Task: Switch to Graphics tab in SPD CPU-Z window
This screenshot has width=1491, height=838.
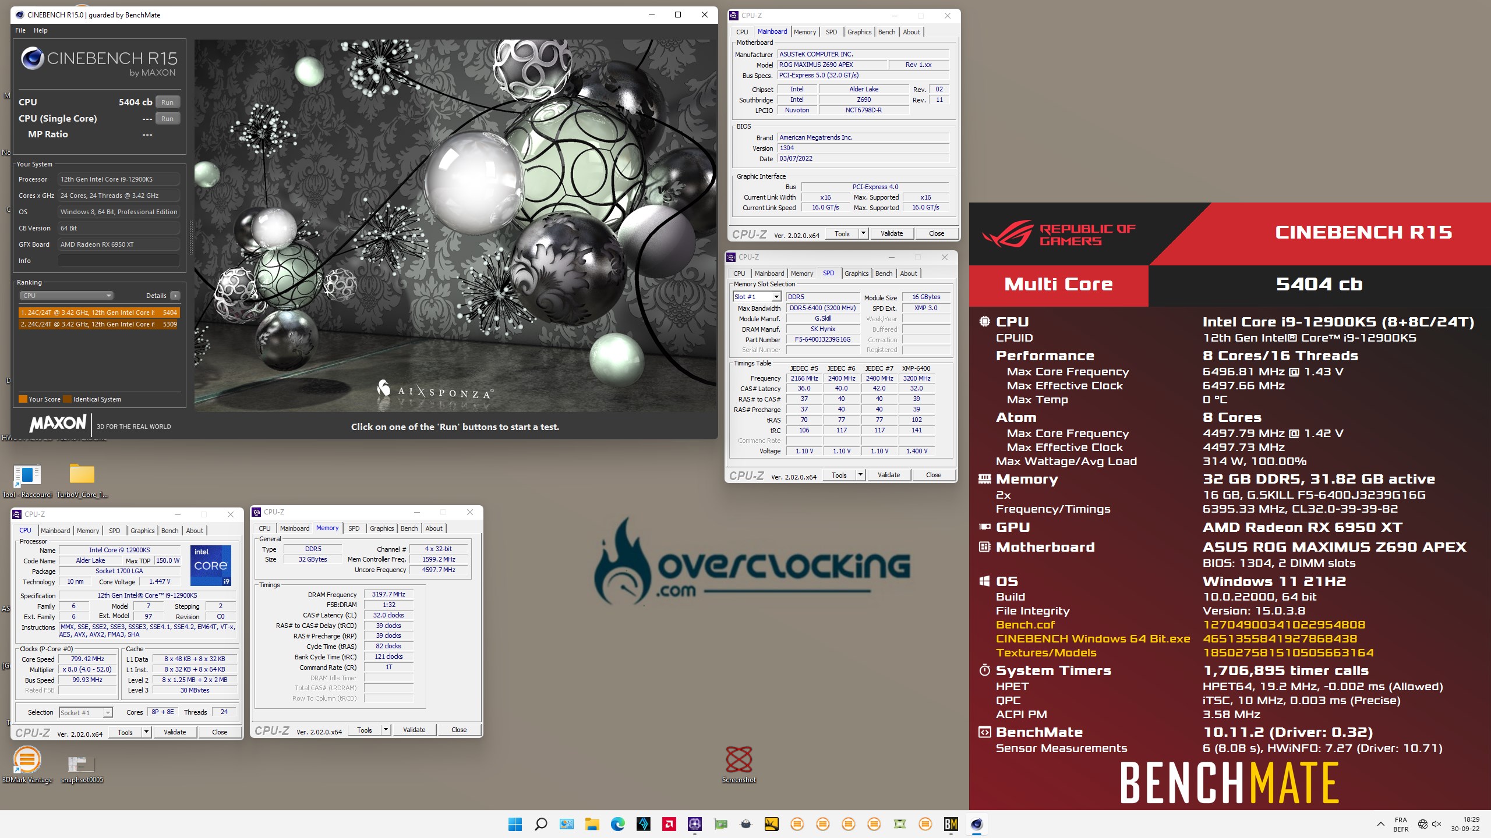Action: tap(856, 274)
